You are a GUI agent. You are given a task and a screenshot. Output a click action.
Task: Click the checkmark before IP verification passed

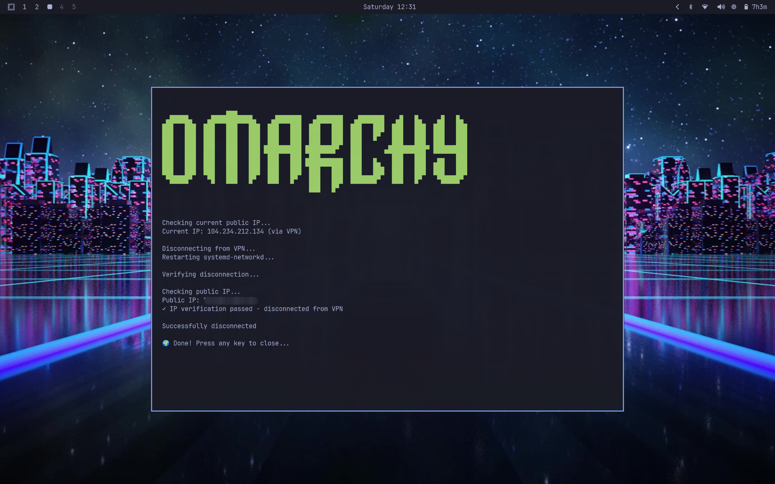tap(164, 309)
